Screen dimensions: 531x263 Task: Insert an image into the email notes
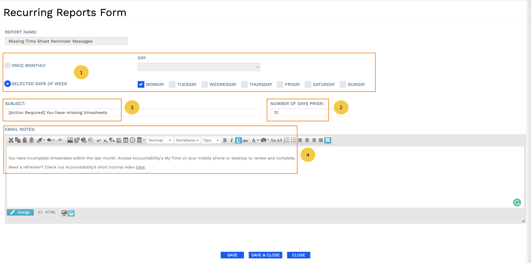click(70, 140)
